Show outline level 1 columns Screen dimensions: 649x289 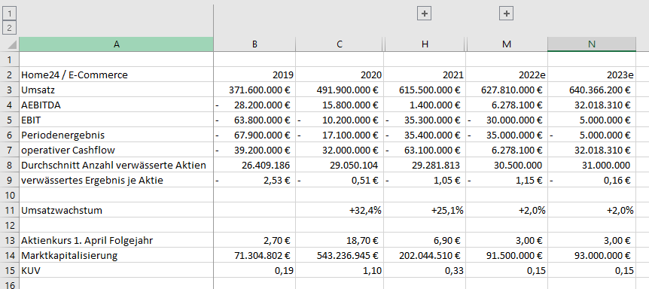9,14
